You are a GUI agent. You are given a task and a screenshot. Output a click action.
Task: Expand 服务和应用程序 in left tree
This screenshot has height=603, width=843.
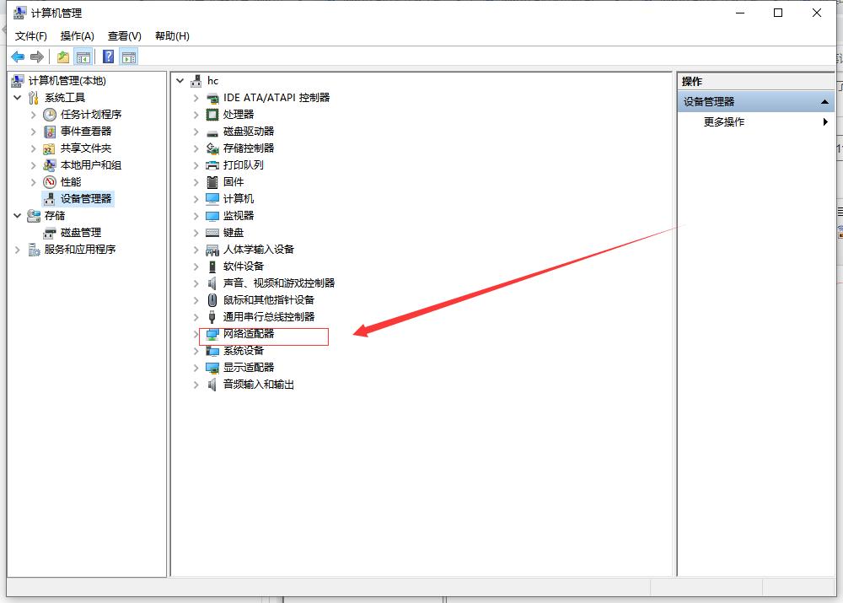tap(18, 250)
